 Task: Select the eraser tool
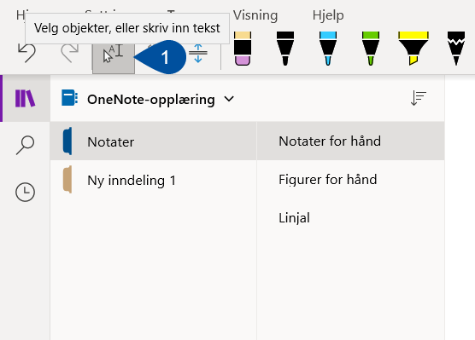coord(243,49)
